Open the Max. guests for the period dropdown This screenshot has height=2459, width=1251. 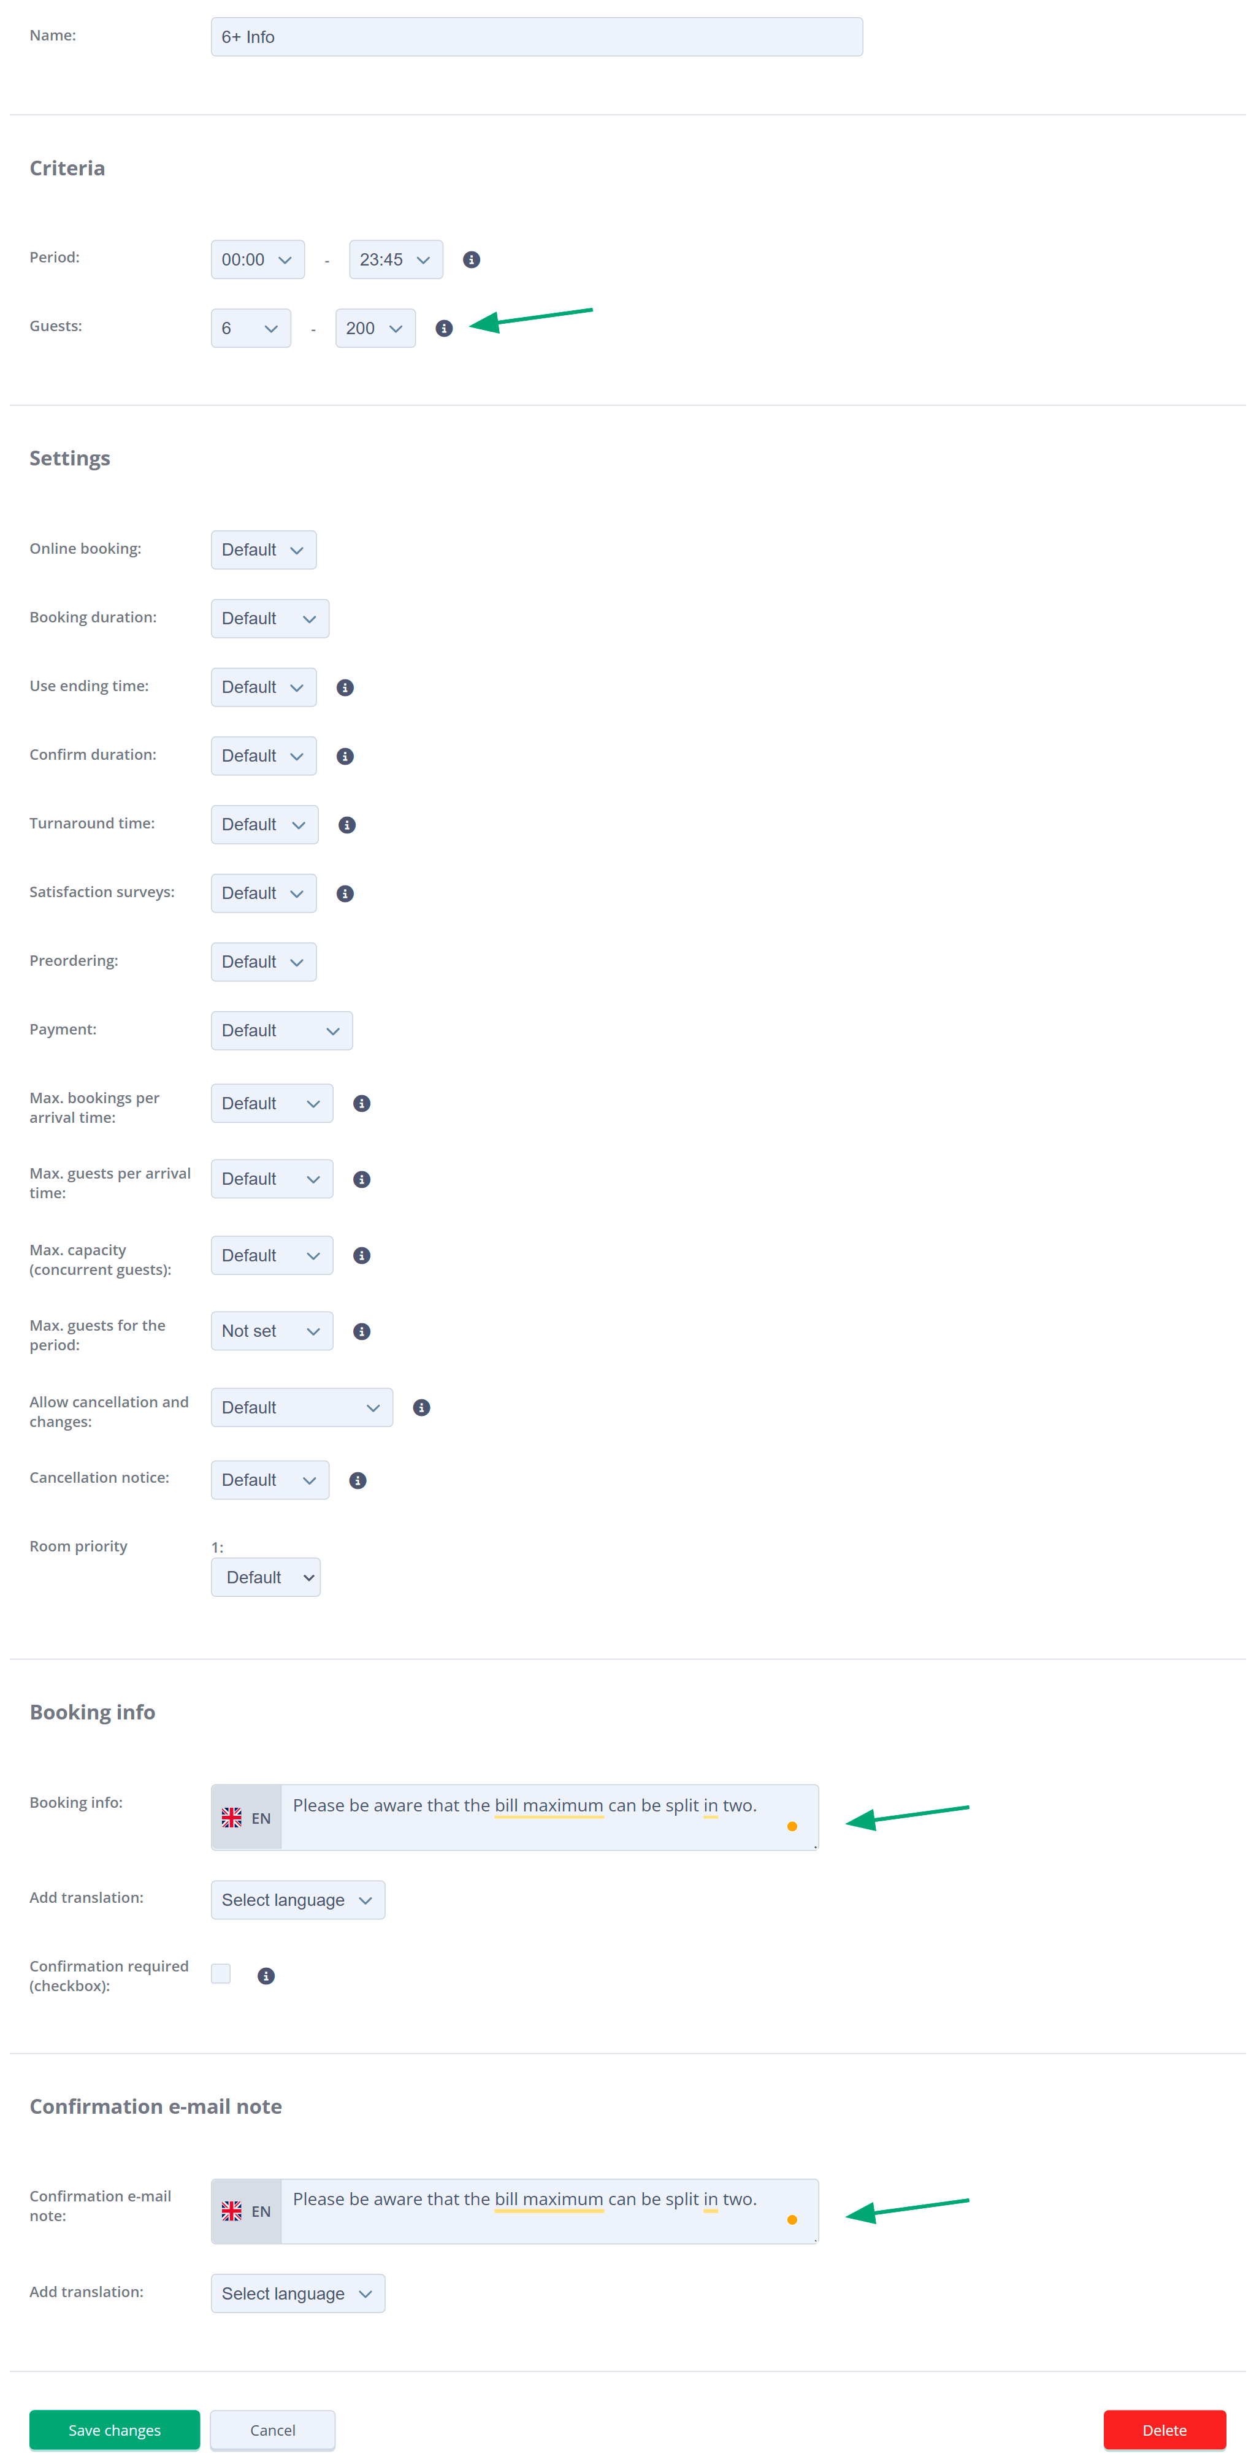[271, 1331]
